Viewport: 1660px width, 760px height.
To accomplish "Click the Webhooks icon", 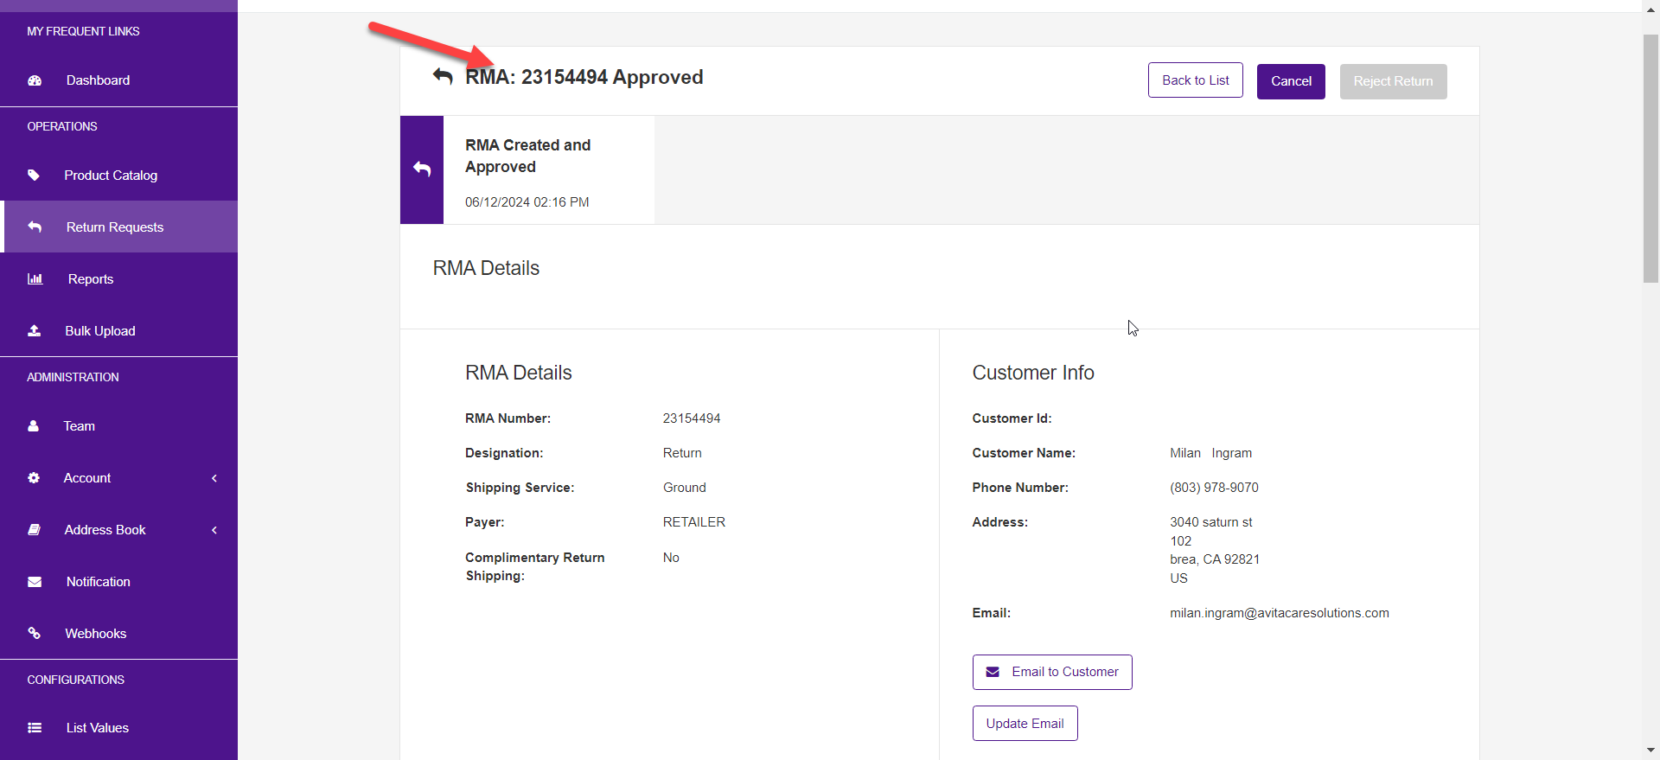I will tap(34, 633).
